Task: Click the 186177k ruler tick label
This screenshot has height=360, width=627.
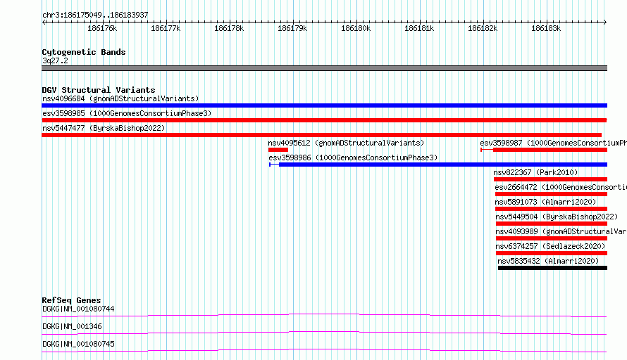Action: point(166,28)
